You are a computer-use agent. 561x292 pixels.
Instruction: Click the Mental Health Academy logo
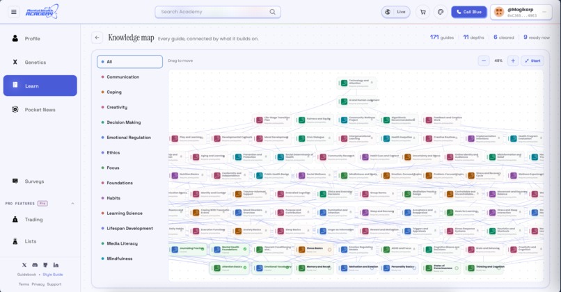[x=42, y=12]
